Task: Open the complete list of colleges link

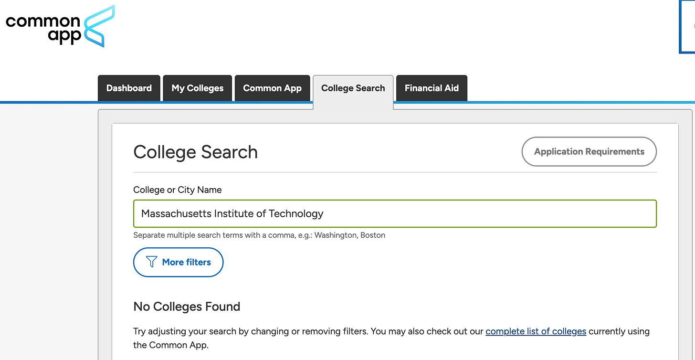Action: coord(536,331)
